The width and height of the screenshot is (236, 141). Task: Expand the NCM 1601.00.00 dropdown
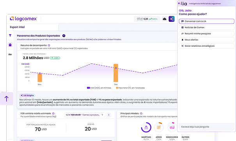point(85,115)
